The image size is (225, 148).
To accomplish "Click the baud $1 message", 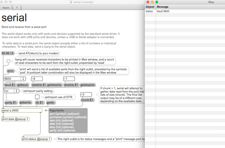I will [x=10, y=85].
